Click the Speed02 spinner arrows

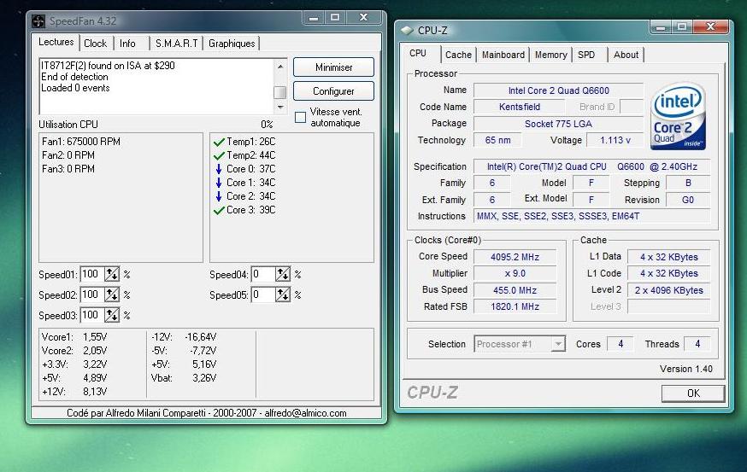coord(112,294)
